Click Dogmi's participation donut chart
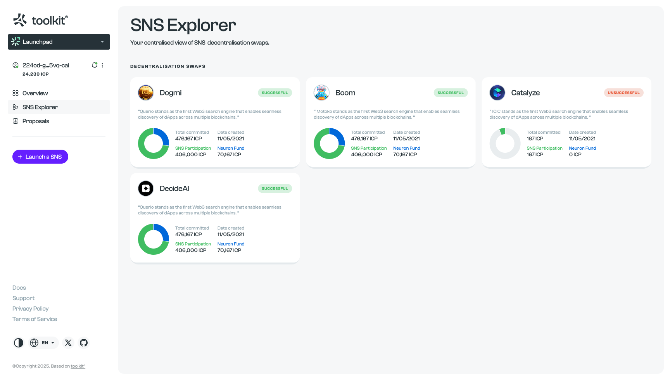The width and height of the screenshot is (670, 380). [x=154, y=143]
